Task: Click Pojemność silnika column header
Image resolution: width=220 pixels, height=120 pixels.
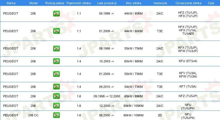Action: 78,3
